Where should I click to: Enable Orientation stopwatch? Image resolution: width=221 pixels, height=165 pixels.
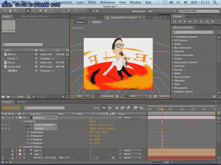coord(28,132)
